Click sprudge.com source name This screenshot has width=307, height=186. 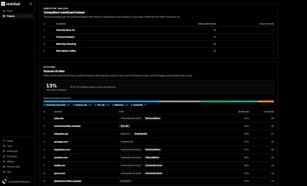61,142
